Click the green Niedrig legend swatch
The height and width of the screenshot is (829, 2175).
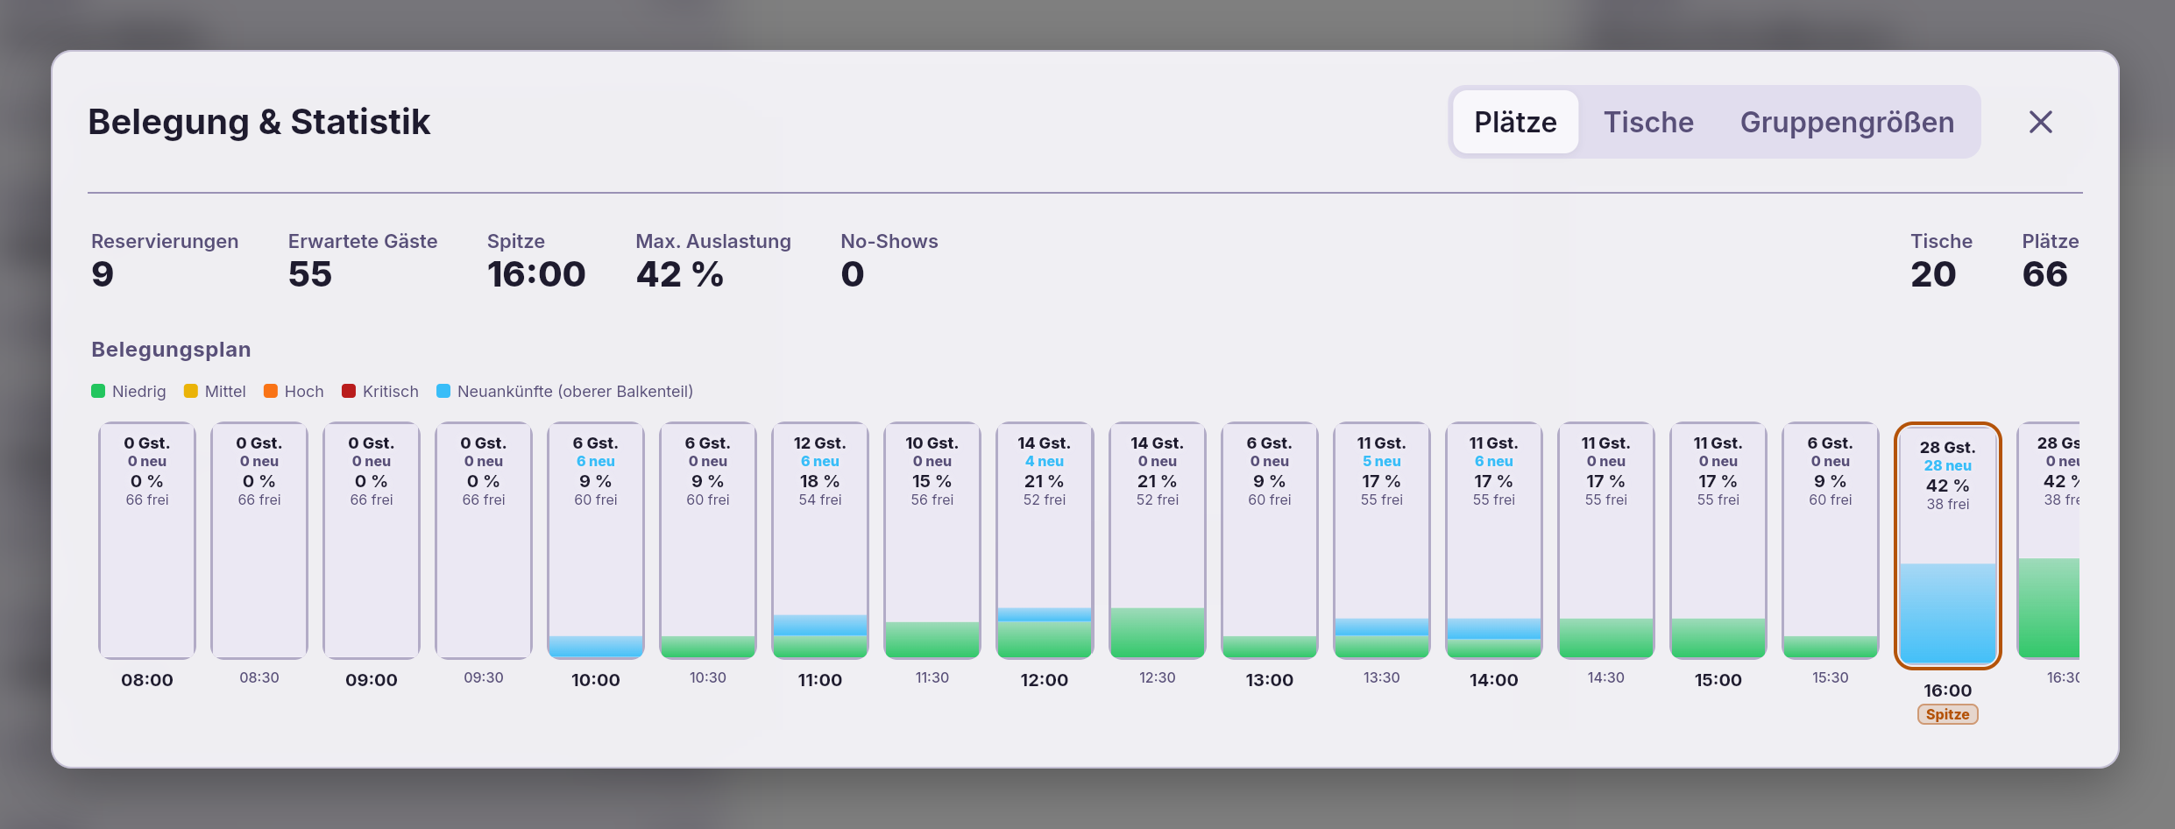[98, 391]
